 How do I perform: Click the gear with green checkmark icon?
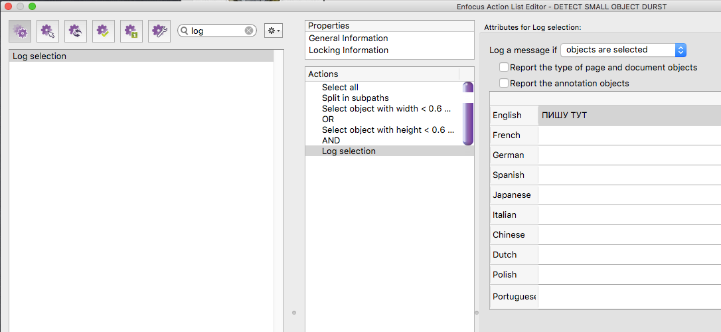(104, 31)
